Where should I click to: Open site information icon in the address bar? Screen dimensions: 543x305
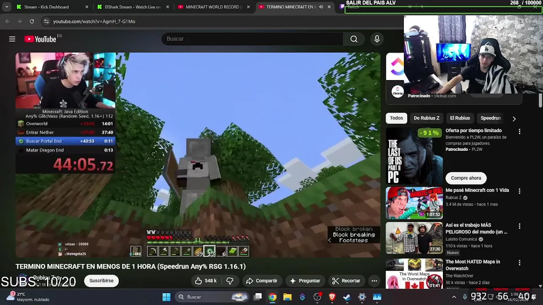coord(46,21)
